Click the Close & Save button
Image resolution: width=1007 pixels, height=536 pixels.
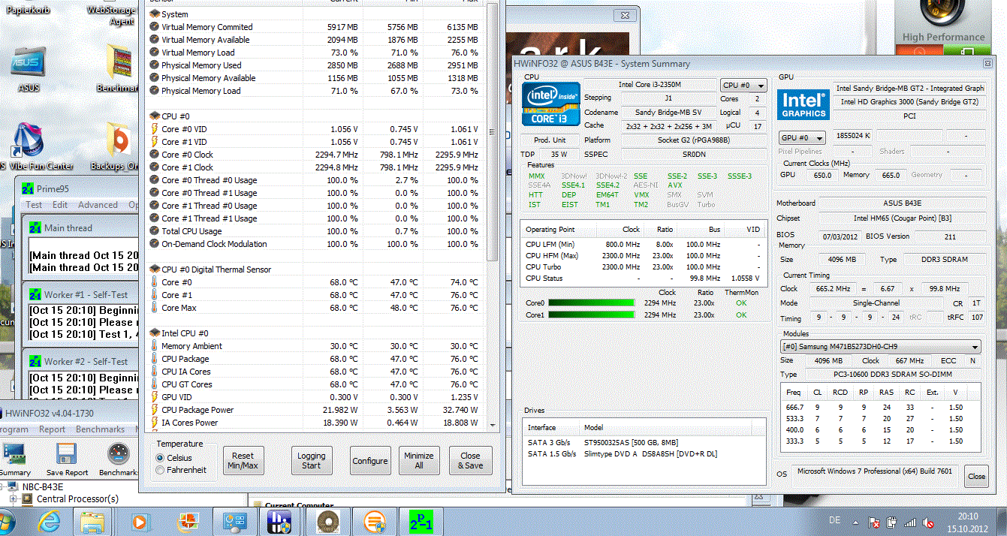(x=471, y=460)
